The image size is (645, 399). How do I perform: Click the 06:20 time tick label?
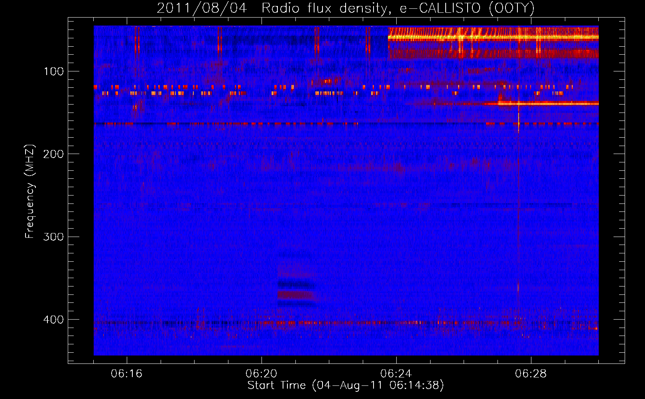(262, 374)
